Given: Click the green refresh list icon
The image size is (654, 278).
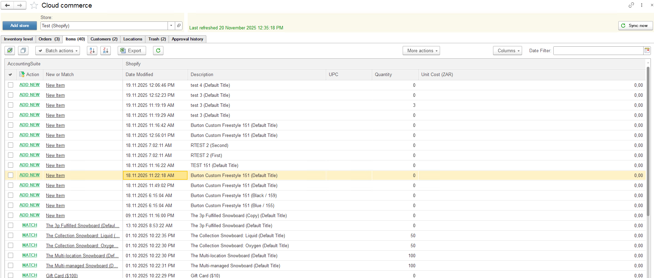Looking at the screenshot, I should [x=158, y=50].
